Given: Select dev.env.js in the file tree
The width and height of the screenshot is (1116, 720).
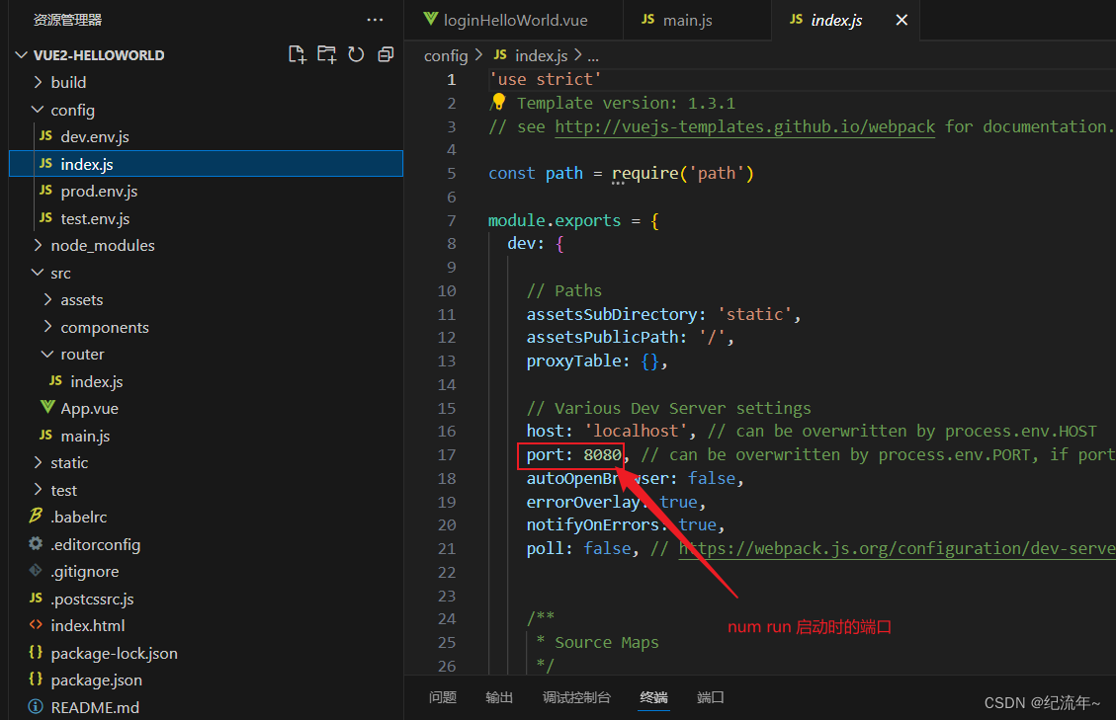Looking at the screenshot, I should [x=96, y=136].
